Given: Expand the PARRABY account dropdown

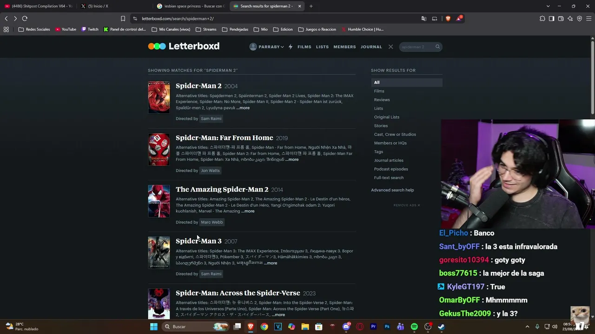Looking at the screenshot, I should [267, 47].
